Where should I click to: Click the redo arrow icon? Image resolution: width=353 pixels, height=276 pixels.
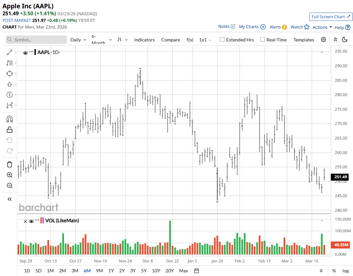click(10, 151)
